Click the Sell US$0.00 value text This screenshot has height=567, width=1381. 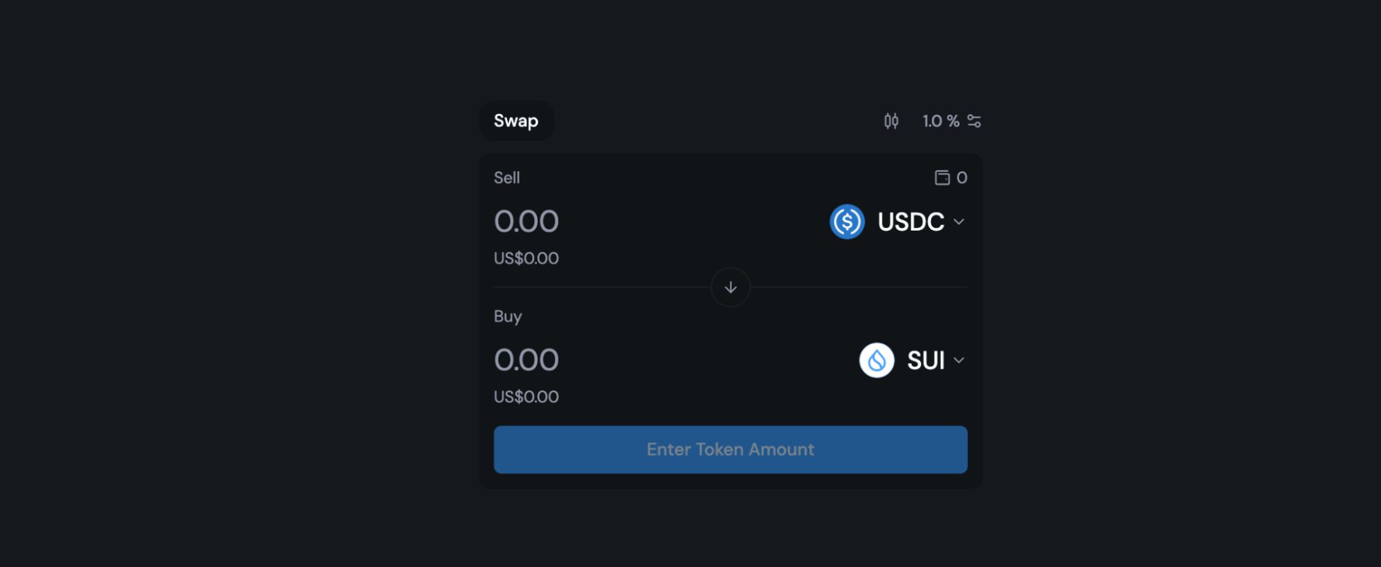pyautogui.click(x=526, y=258)
